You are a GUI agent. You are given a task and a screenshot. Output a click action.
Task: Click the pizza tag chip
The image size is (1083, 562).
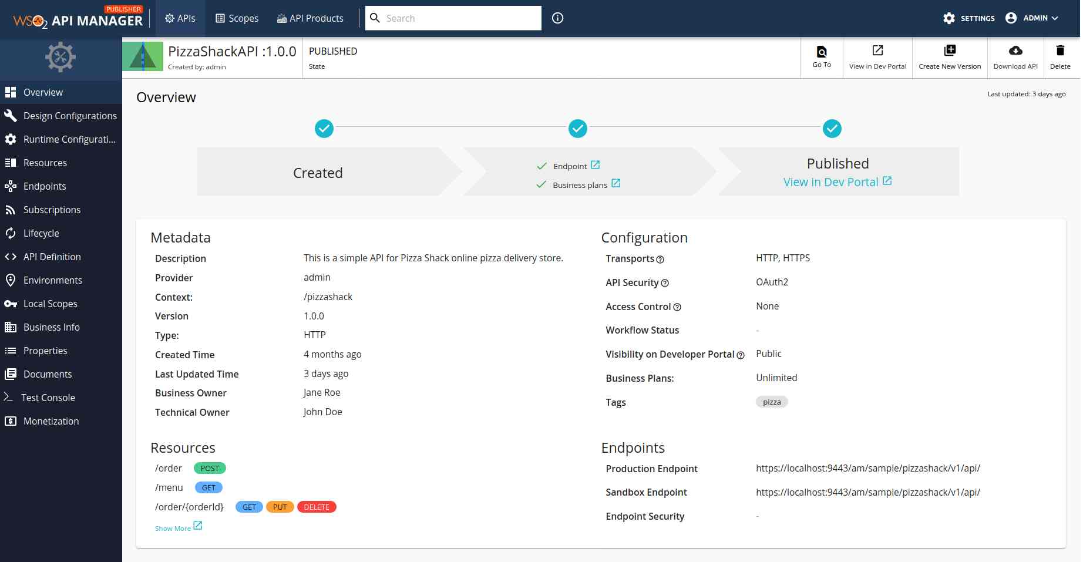(x=772, y=402)
